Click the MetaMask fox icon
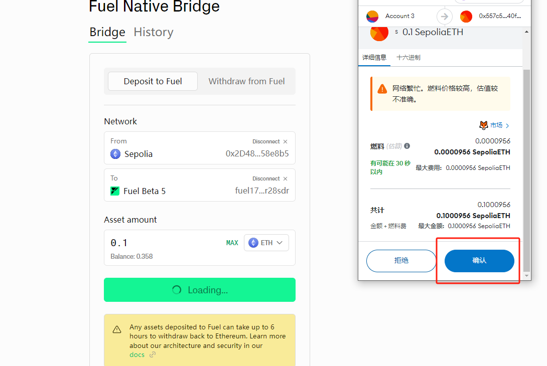This screenshot has height=366, width=547. [x=483, y=125]
